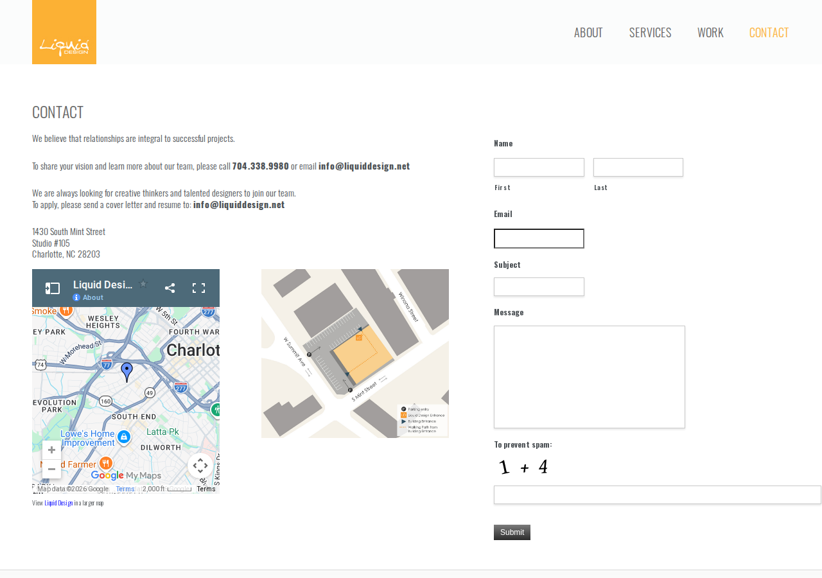Open Liquid Design in a larger map
This screenshot has height=578, width=822.
click(58, 503)
